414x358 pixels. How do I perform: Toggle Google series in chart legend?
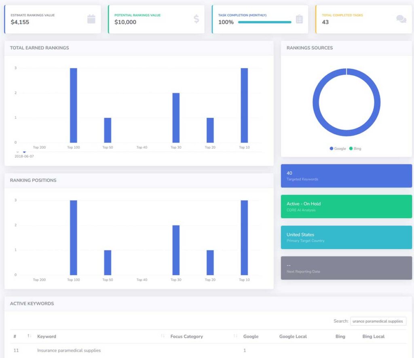pyautogui.click(x=338, y=149)
